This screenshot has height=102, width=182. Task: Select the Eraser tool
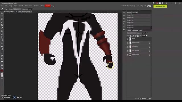[2, 40]
